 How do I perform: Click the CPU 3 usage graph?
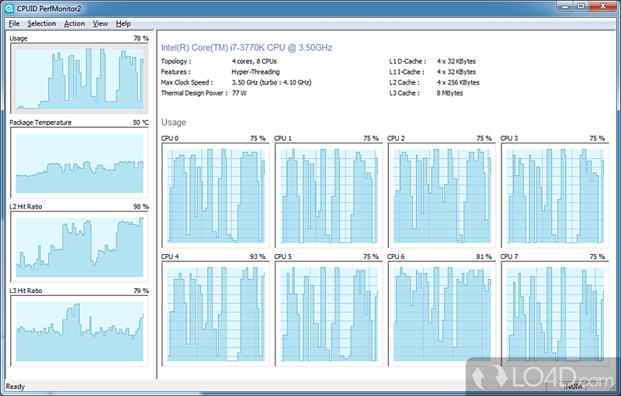[555, 195]
